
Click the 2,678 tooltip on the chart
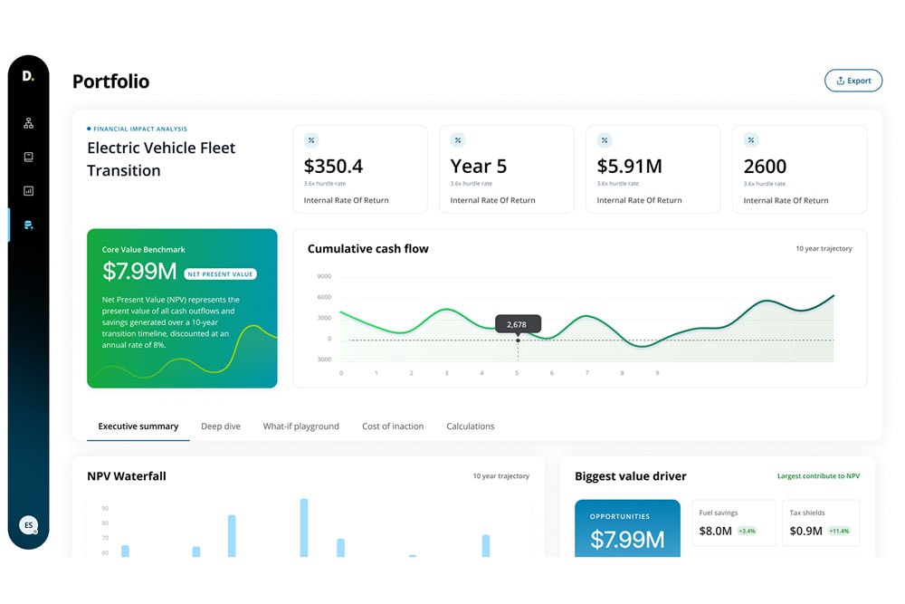[518, 324]
